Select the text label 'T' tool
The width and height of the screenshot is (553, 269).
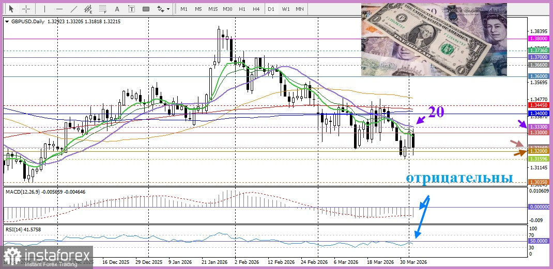pyautogui.click(x=132, y=9)
